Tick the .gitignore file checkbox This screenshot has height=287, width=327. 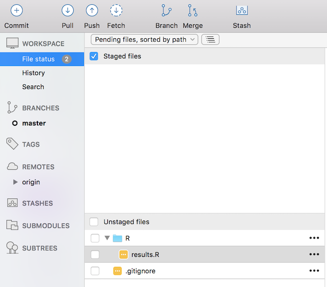pyautogui.click(x=95, y=271)
